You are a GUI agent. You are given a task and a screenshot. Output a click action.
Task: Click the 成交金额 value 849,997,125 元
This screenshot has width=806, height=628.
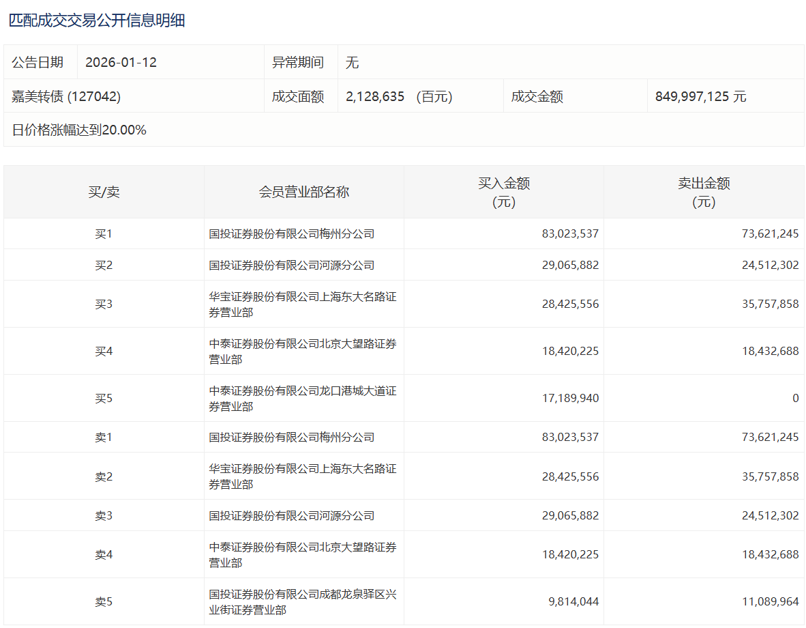pyautogui.click(x=700, y=96)
